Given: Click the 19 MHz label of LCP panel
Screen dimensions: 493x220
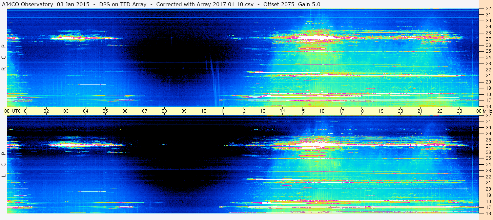Looking at the screenshot, I should coord(488,195).
